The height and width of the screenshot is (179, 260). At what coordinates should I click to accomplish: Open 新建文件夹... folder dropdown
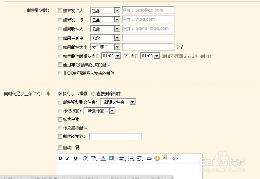click(x=118, y=102)
